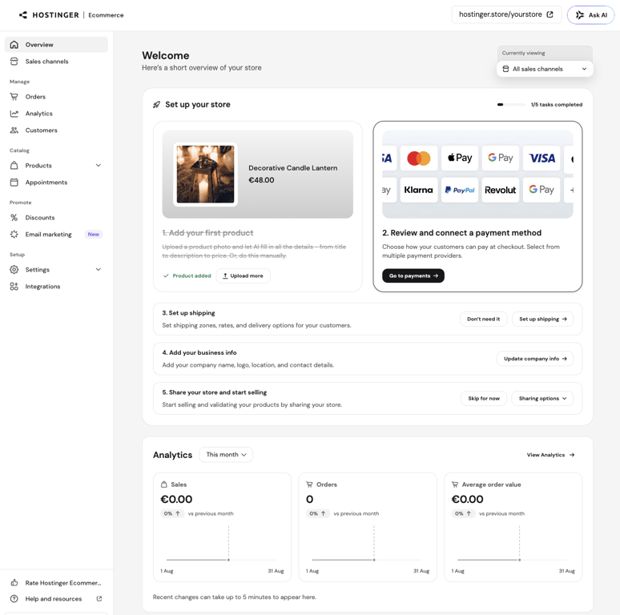Screen dimensions: 620x615
Task: Select Overview in the sidebar
Action: [56, 45]
